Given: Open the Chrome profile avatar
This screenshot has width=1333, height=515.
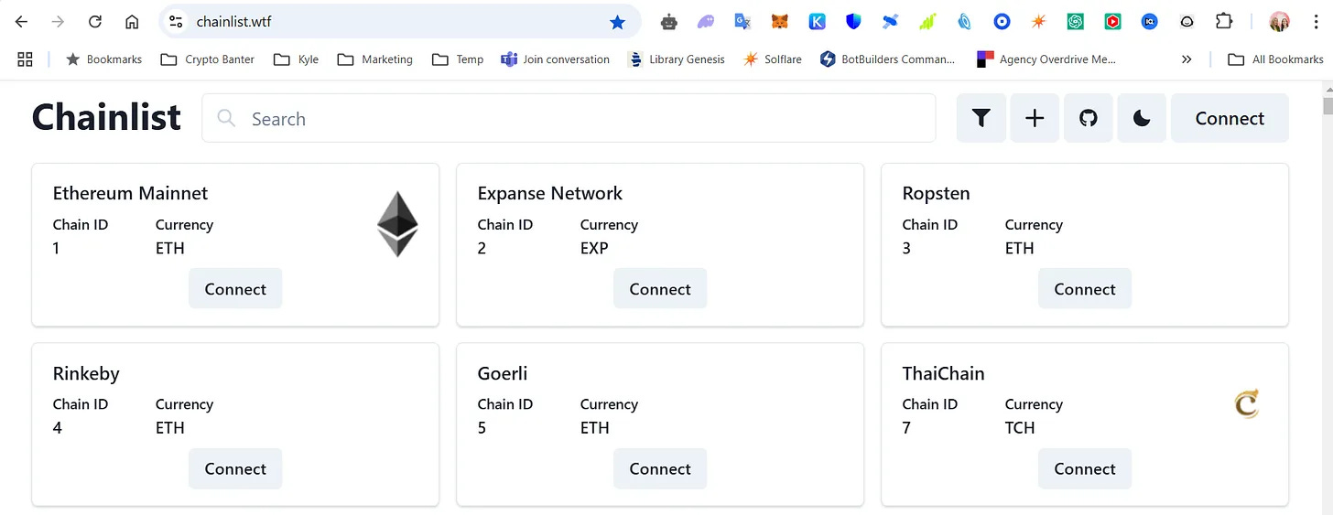Looking at the screenshot, I should [x=1279, y=22].
